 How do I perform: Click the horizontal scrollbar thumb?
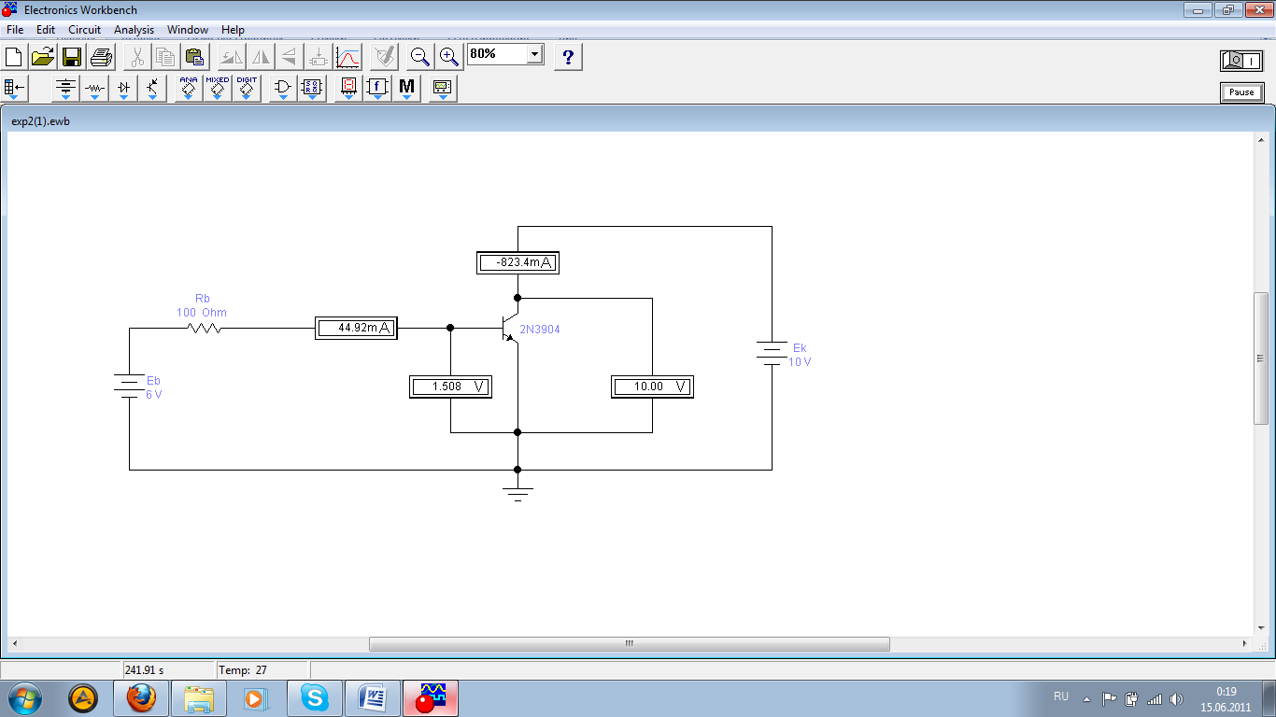[x=630, y=644]
